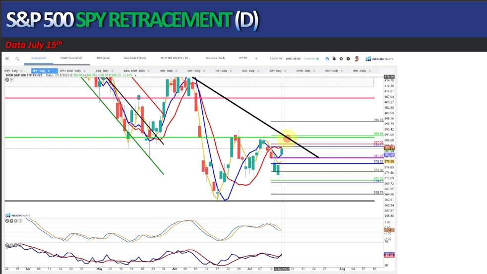
Task: Click the Jun label on time axis
Action: (x=174, y=269)
